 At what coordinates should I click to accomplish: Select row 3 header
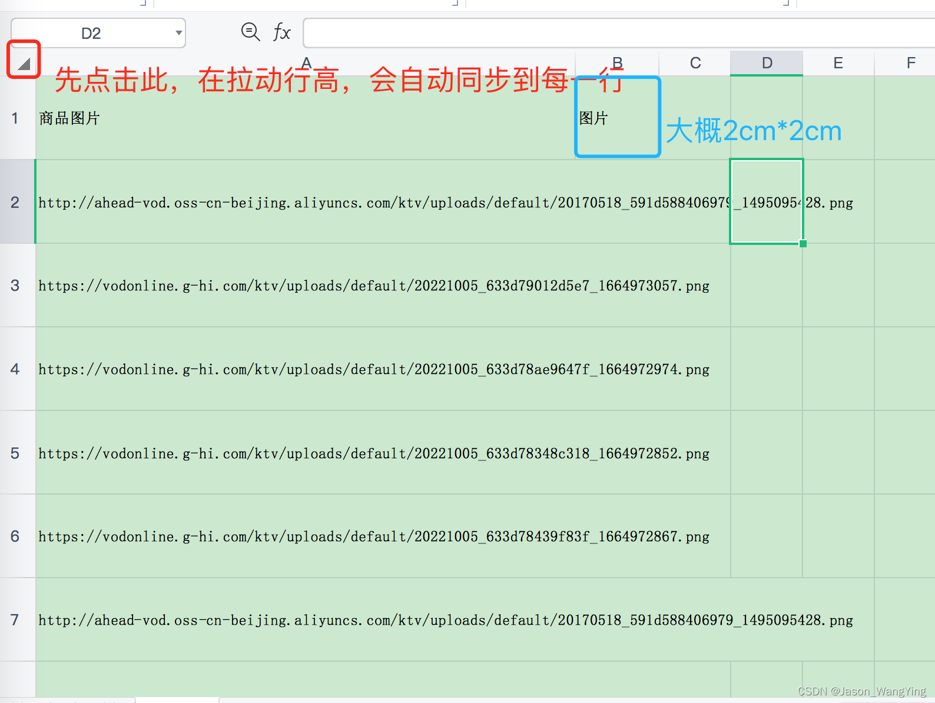(x=18, y=286)
